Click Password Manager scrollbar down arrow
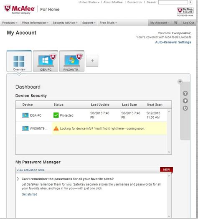Image resolution: width=198 pixels, height=219 pixels. click(169, 216)
